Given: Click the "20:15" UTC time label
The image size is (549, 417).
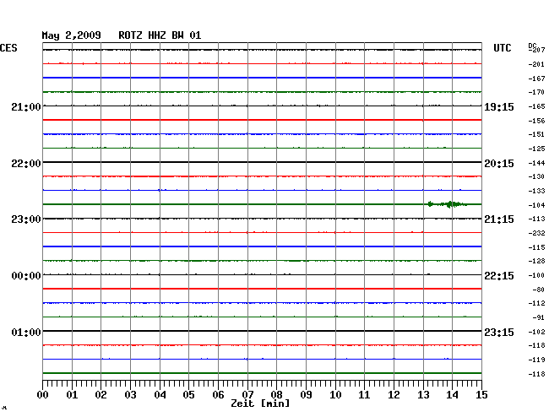Looking at the screenshot, I should [499, 164].
